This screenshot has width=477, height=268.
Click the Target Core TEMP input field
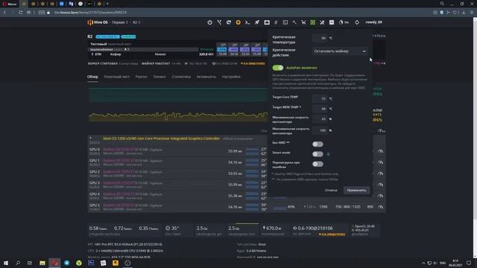pos(320,98)
